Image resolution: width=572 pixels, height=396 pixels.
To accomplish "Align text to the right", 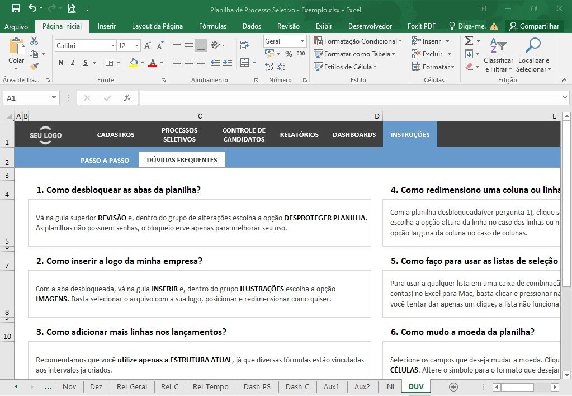I will [201, 63].
